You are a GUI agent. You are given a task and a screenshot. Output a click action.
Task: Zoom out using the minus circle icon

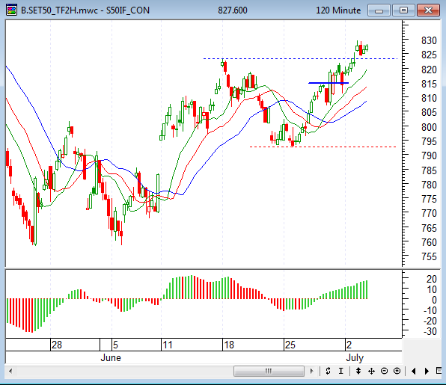tap(384, 371)
